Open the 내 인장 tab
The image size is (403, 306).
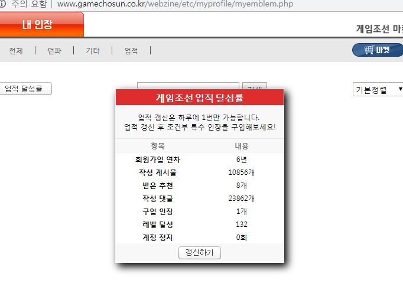38,25
